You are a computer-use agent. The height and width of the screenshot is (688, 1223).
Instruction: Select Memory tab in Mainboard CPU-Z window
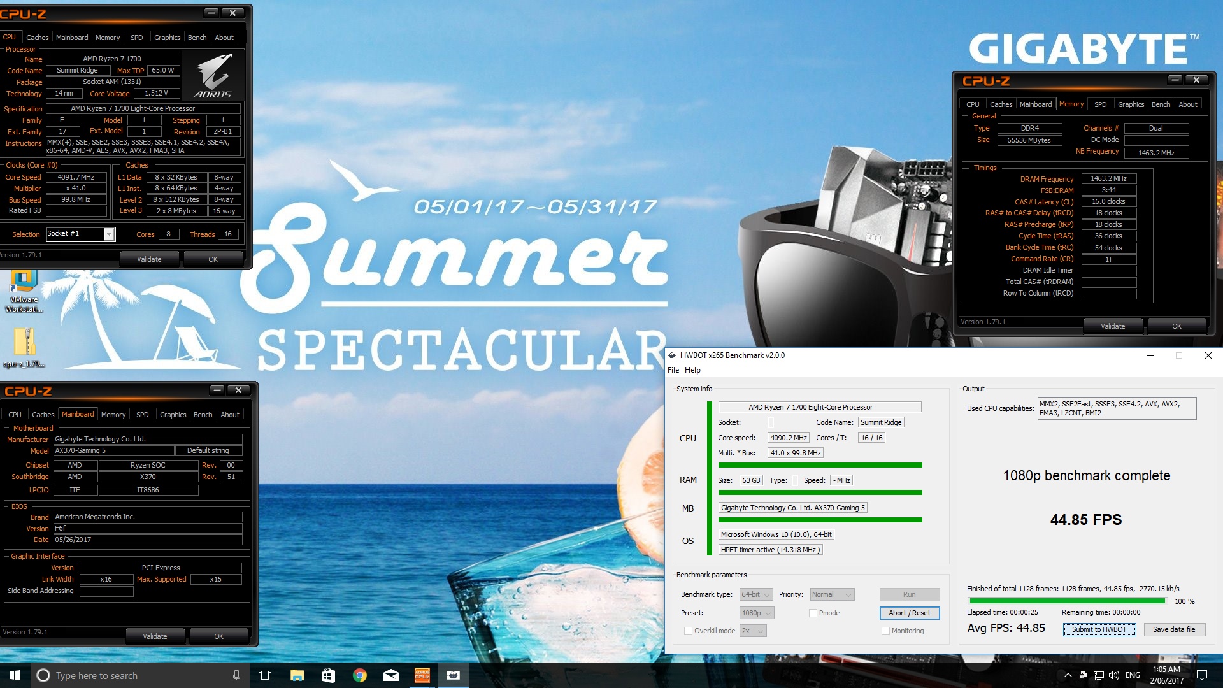pyautogui.click(x=113, y=415)
